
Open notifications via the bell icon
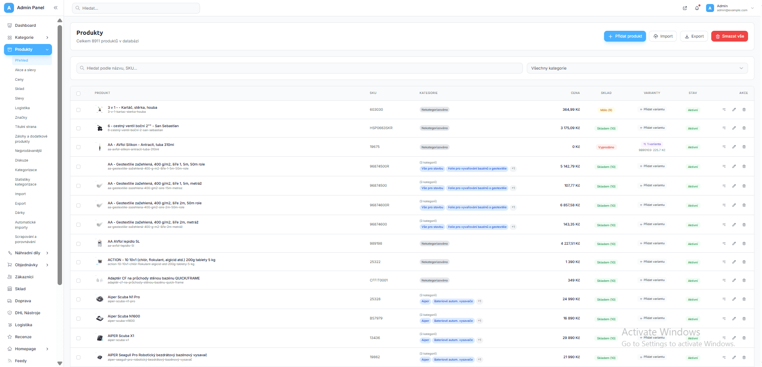tap(697, 8)
